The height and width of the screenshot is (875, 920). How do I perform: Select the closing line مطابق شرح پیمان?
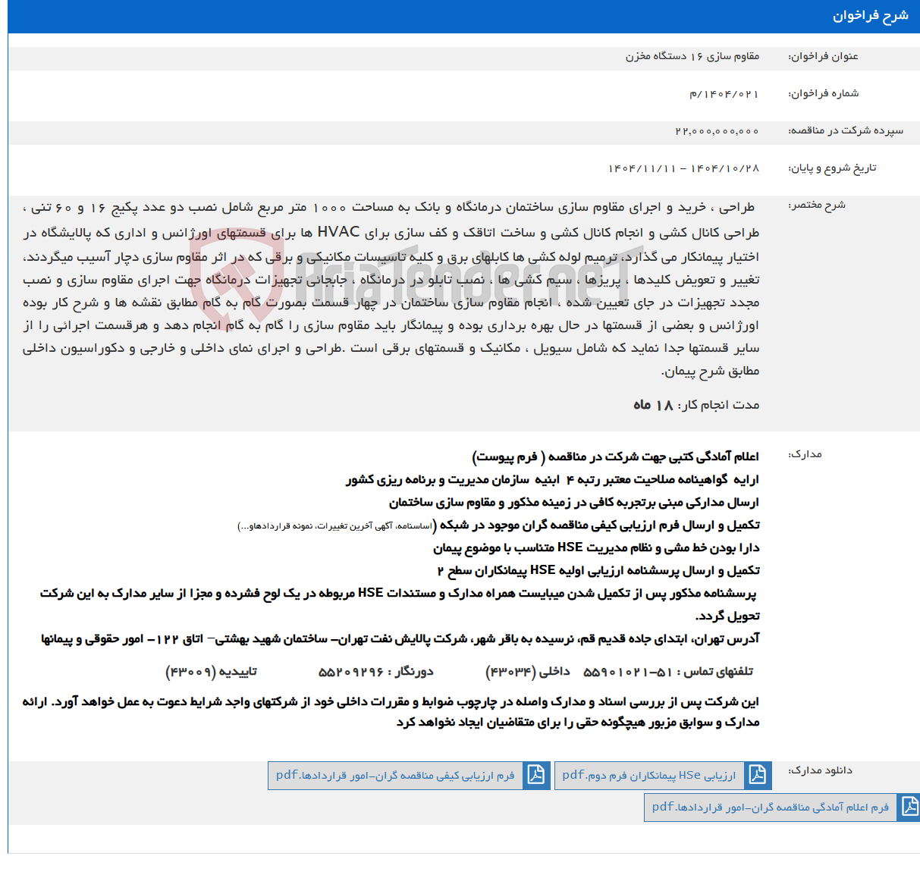point(711,371)
